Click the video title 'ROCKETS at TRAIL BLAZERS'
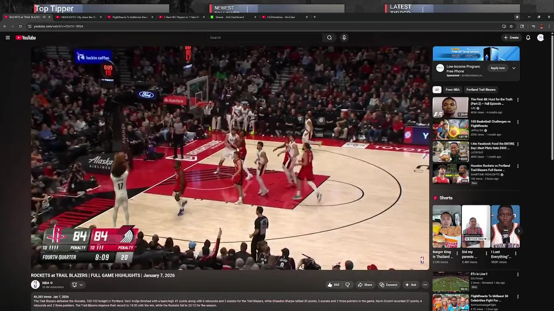 point(103,275)
